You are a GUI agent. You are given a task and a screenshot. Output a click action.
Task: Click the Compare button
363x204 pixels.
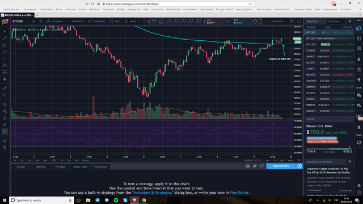coord(54,22)
